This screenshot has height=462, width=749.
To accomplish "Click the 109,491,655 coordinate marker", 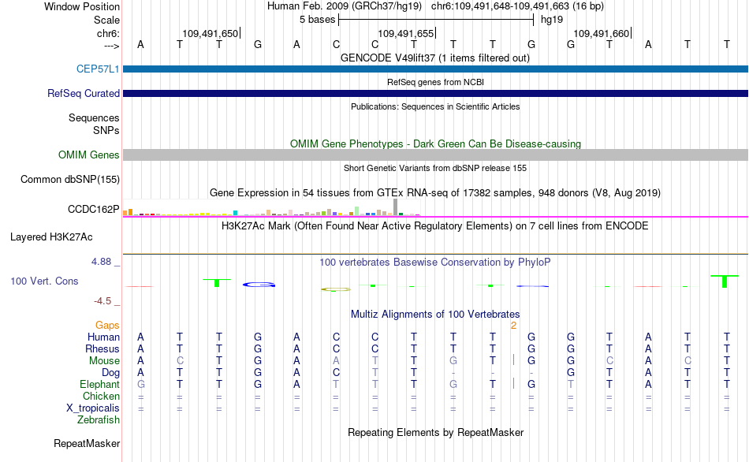I will coord(406,33).
